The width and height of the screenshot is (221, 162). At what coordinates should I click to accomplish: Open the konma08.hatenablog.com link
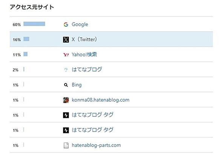(100, 100)
